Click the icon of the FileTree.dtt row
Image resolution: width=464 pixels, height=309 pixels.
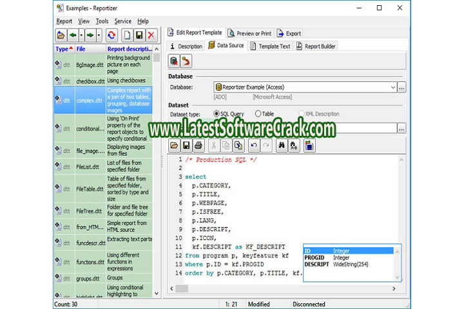coord(58,211)
